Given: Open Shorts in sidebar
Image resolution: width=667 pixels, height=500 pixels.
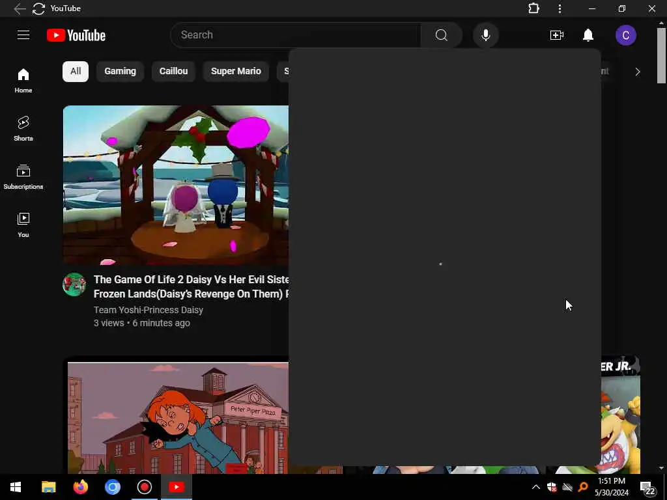Looking at the screenshot, I should (x=23, y=128).
